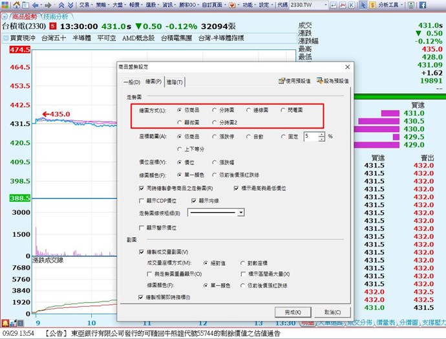Select the 分時圖 drawing mode radio
This screenshot has height=339, width=446.
[214, 110]
